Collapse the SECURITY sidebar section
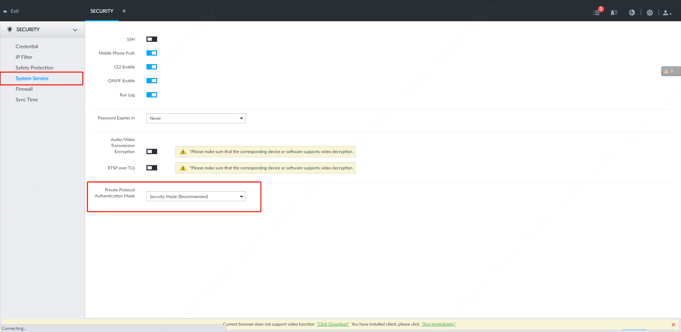The height and width of the screenshot is (332, 681). pyautogui.click(x=75, y=30)
